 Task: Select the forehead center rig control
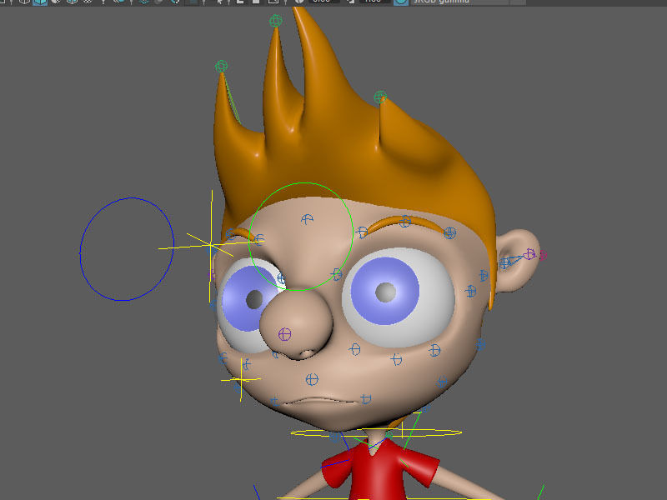[x=307, y=219]
